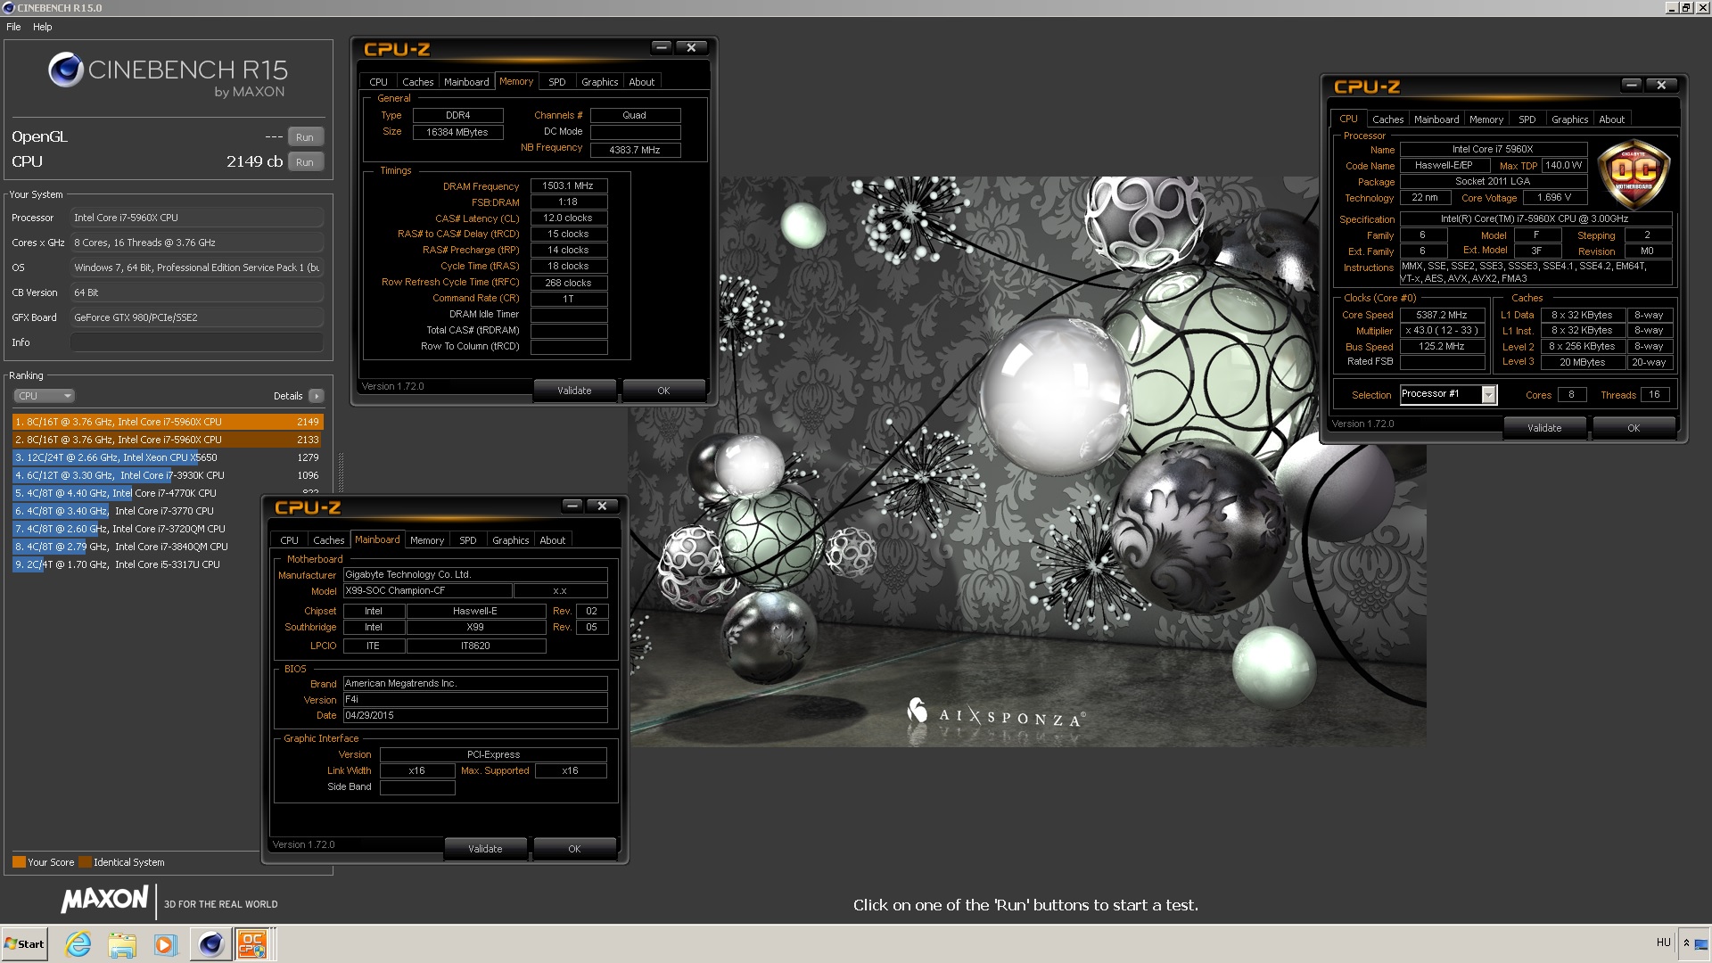This screenshot has width=1712, height=963.
Task: Click Validate in Mainboard CPU-Z window
Action: pos(485,849)
